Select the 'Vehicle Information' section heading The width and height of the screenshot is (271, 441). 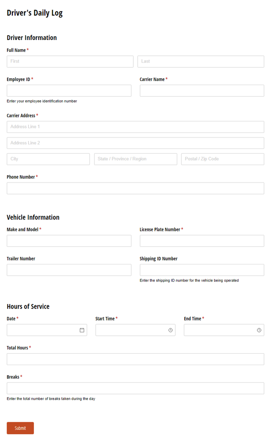pos(33,218)
